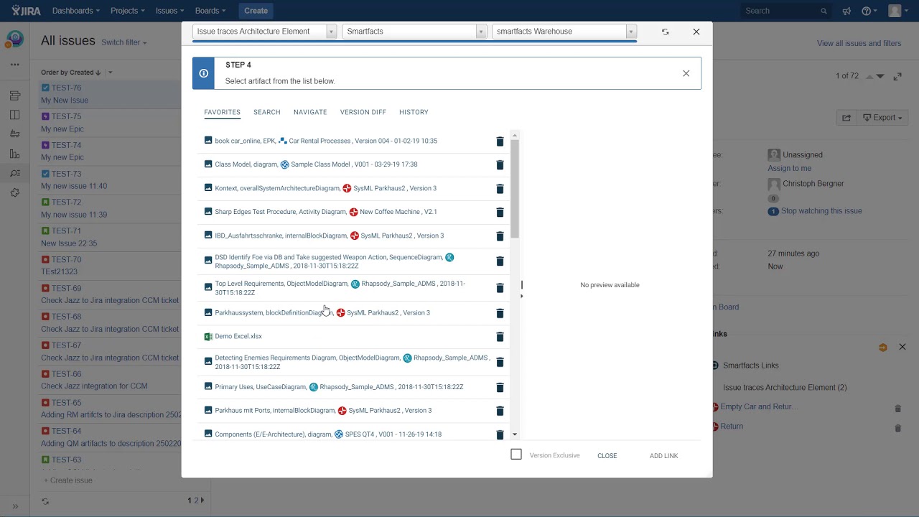
Task: Delete the Return link in Jira panel
Action: 897,428
